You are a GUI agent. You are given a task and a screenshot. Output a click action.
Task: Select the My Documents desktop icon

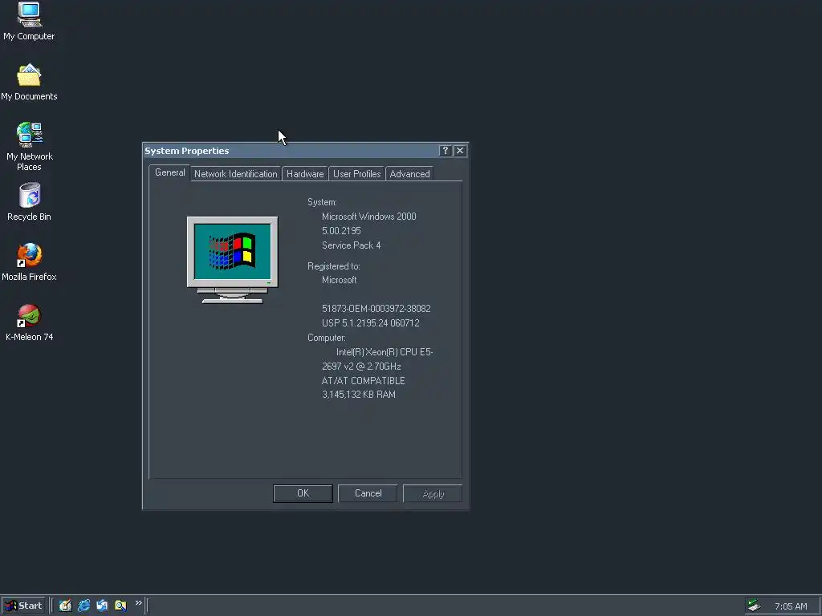[29, 83]
